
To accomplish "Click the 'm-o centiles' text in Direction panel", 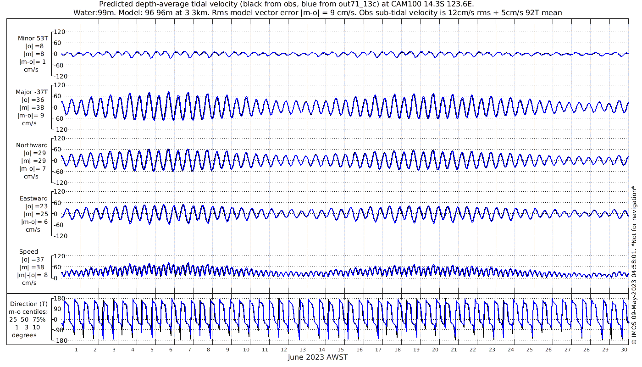I will (x=29, y=312).
